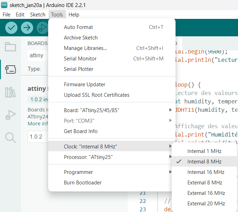
Task: Open the Sketchbook folder sidebar icon
Action: pos(10,47)
